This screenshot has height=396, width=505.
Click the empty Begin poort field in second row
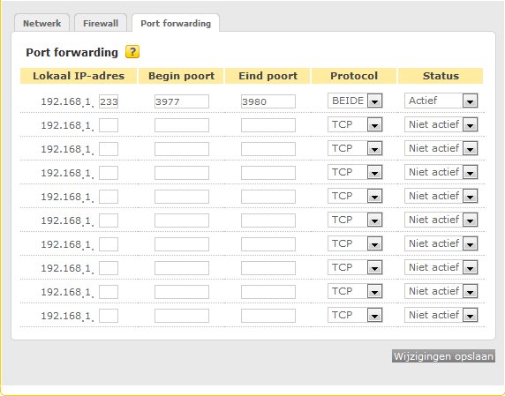182,125
